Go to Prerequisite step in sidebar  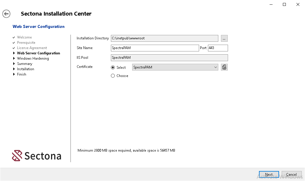click(x=26, y=43)
